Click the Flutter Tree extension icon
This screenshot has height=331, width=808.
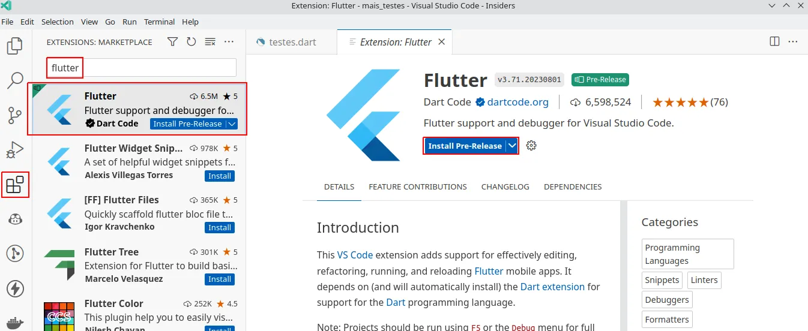[59, 264]
